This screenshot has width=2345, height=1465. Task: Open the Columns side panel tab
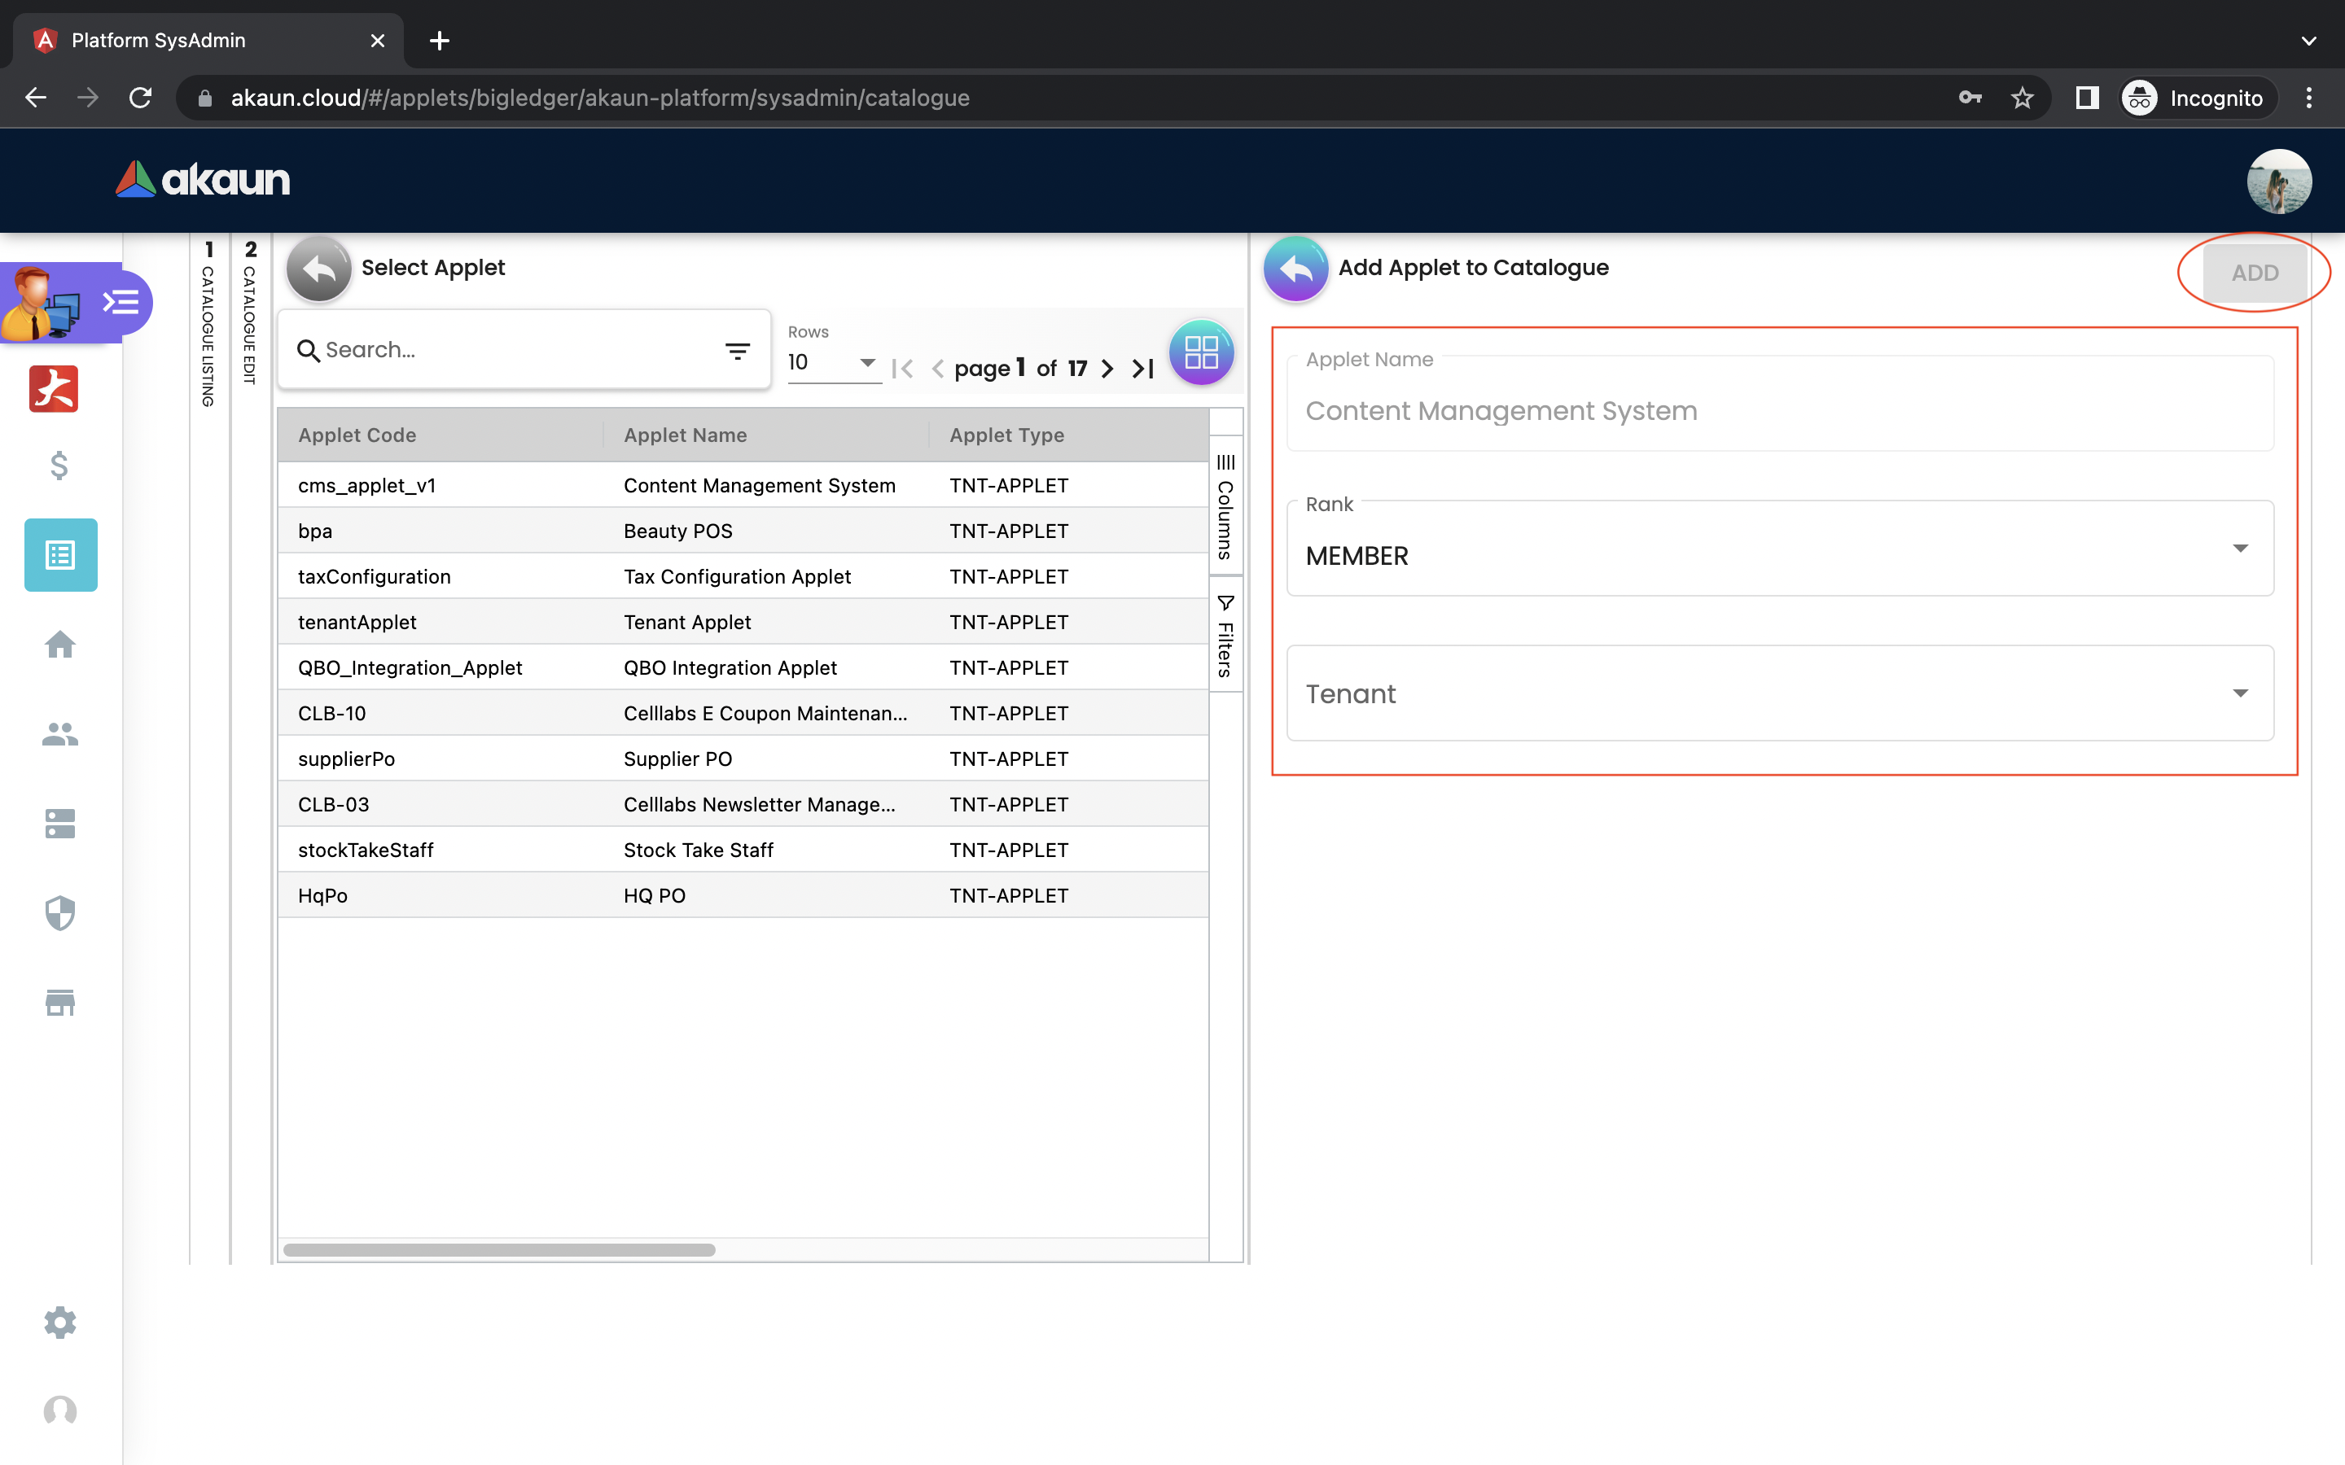click(x=1225, y=507)
